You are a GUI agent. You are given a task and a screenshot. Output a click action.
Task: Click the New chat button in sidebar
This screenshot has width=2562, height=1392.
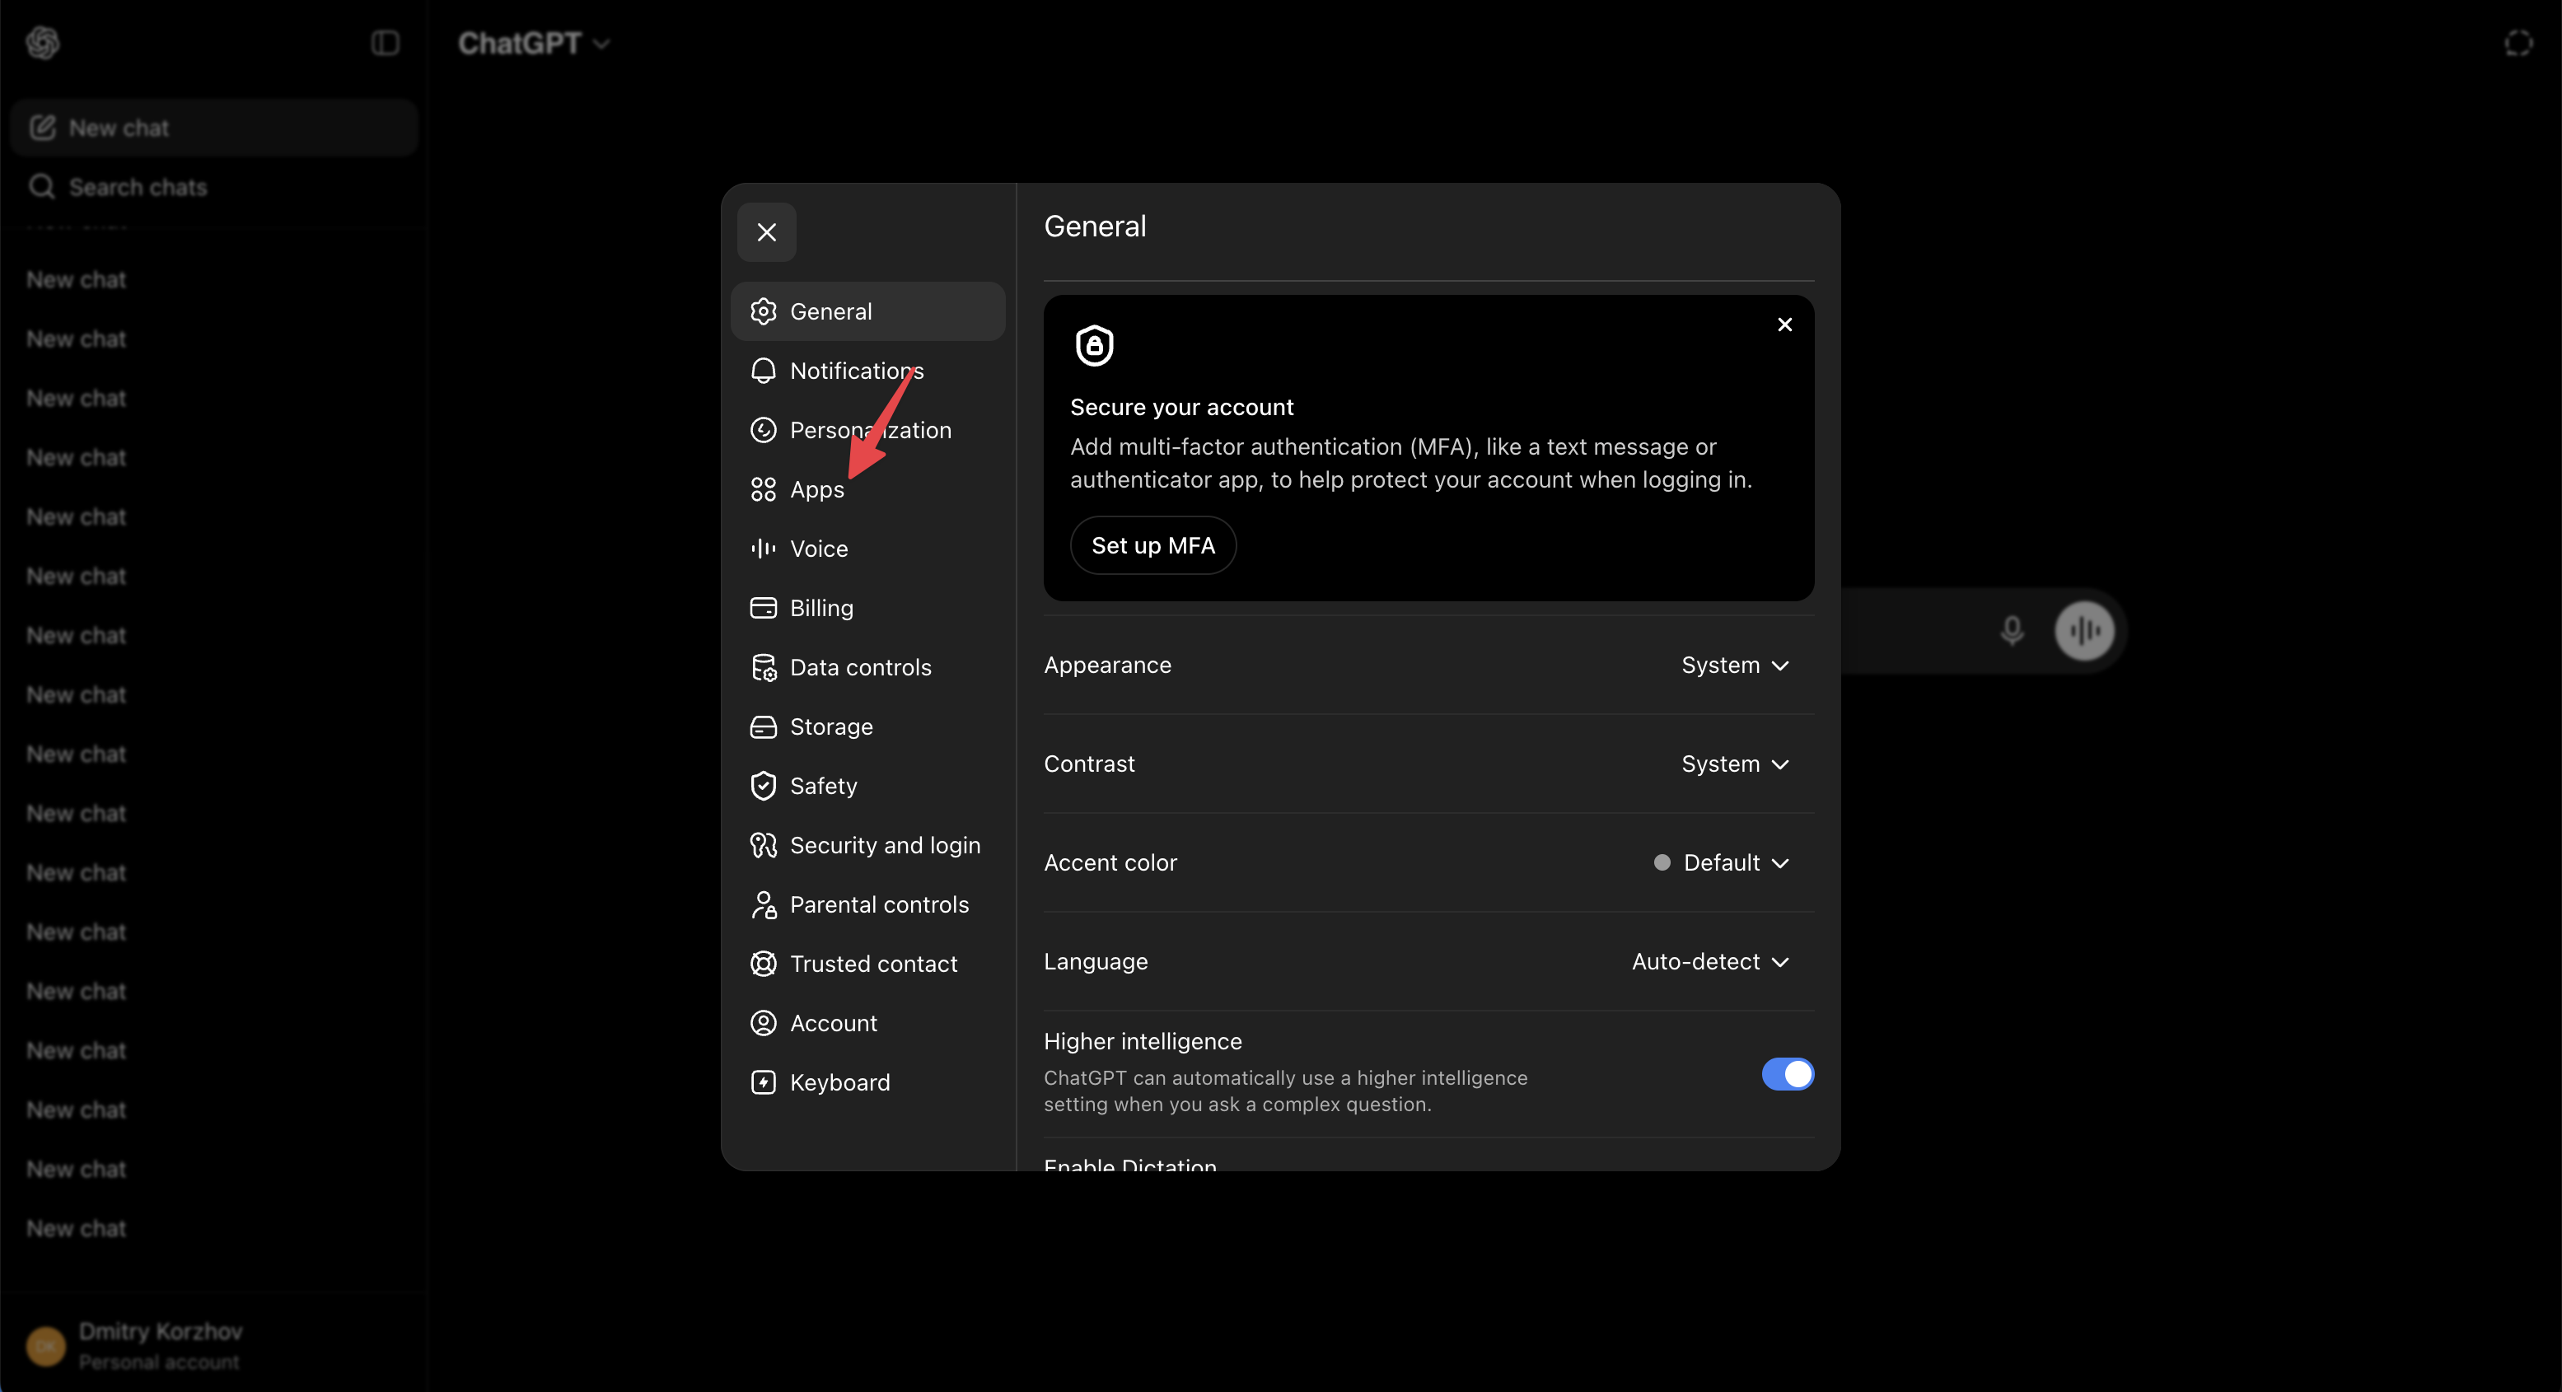(214, 128)
